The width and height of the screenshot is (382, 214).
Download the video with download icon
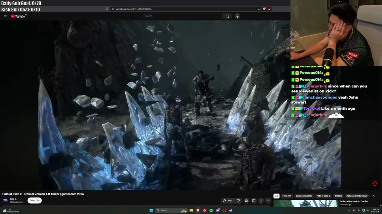pyautogui.click(x=261, y=201)
